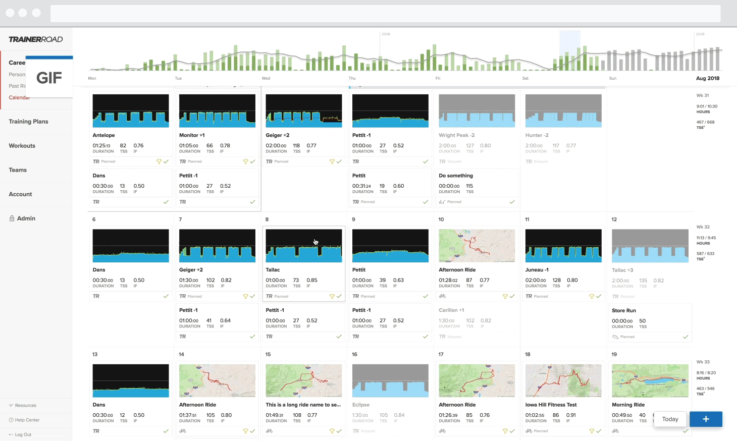Viewport: 737px width, 441px height.
Task: Click the trophy icon on Juneau -1 card
Action: coord(592,296)
